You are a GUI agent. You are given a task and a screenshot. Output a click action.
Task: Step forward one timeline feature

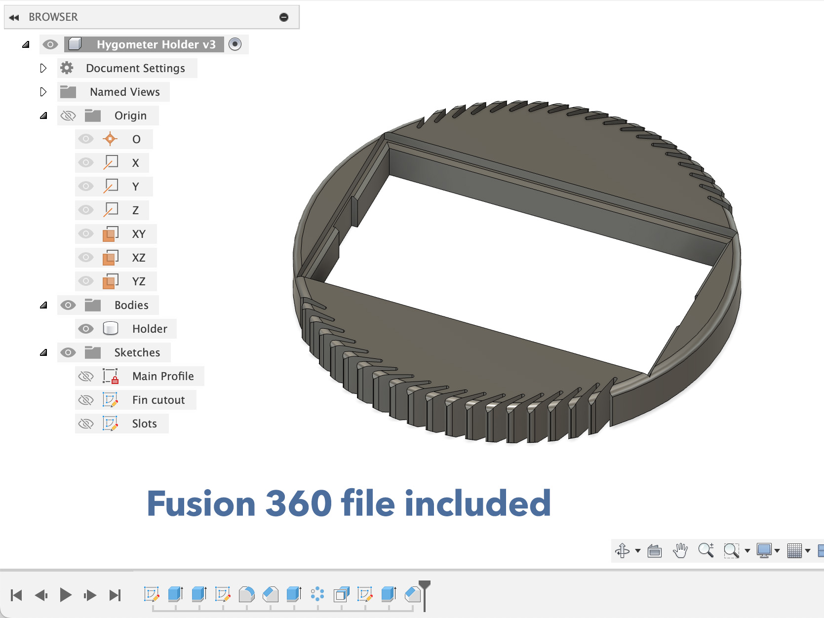pyautogui.click(x=90, y=595)
